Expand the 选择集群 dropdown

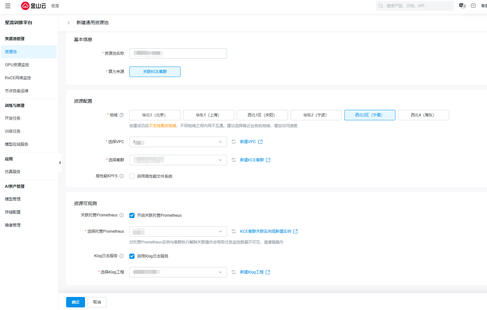tap(178, 160)
